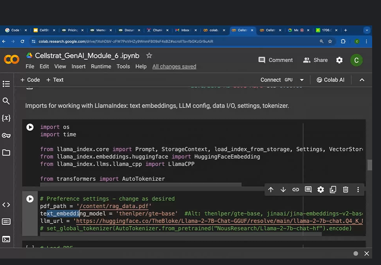Open the File menu
This screenshot has width=381, height=265.
click(30, 67)
